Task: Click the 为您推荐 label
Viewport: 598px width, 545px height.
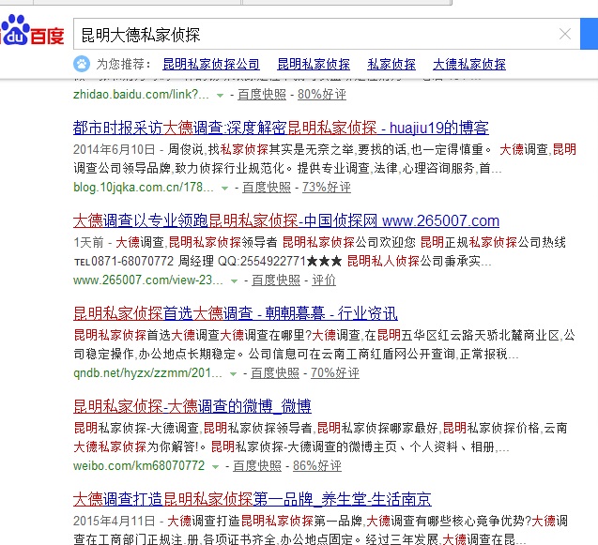Action: point(123,64)
